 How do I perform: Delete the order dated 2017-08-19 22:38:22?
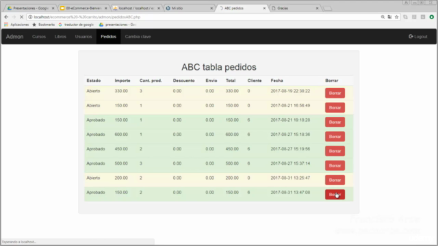tap(335, 93)
